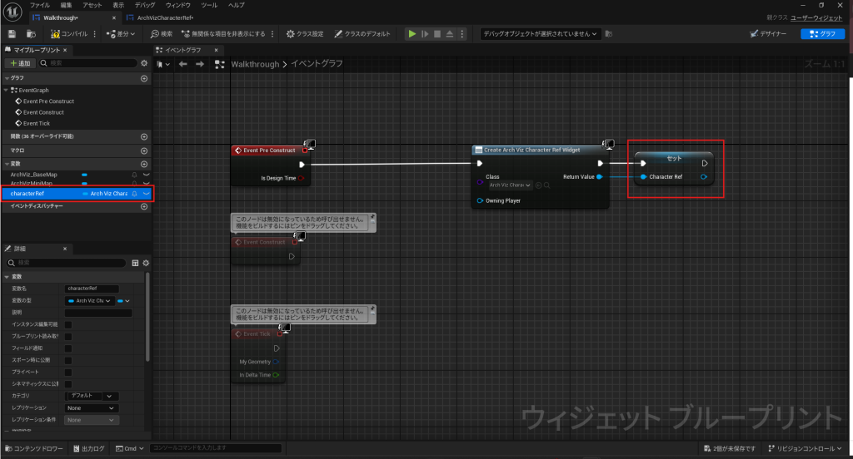Click the save blueprint floppy disk icon
Image resolution: width=853 pixels, height=459 pixels.
[12, 34]
